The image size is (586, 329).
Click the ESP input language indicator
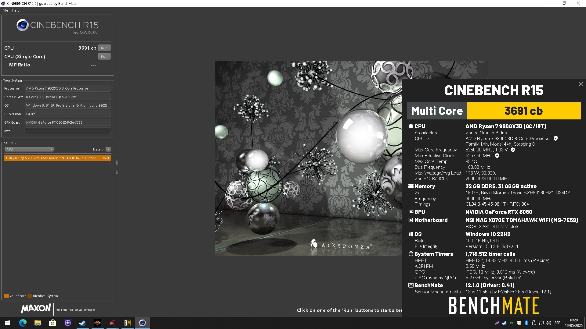click(557, 323)
